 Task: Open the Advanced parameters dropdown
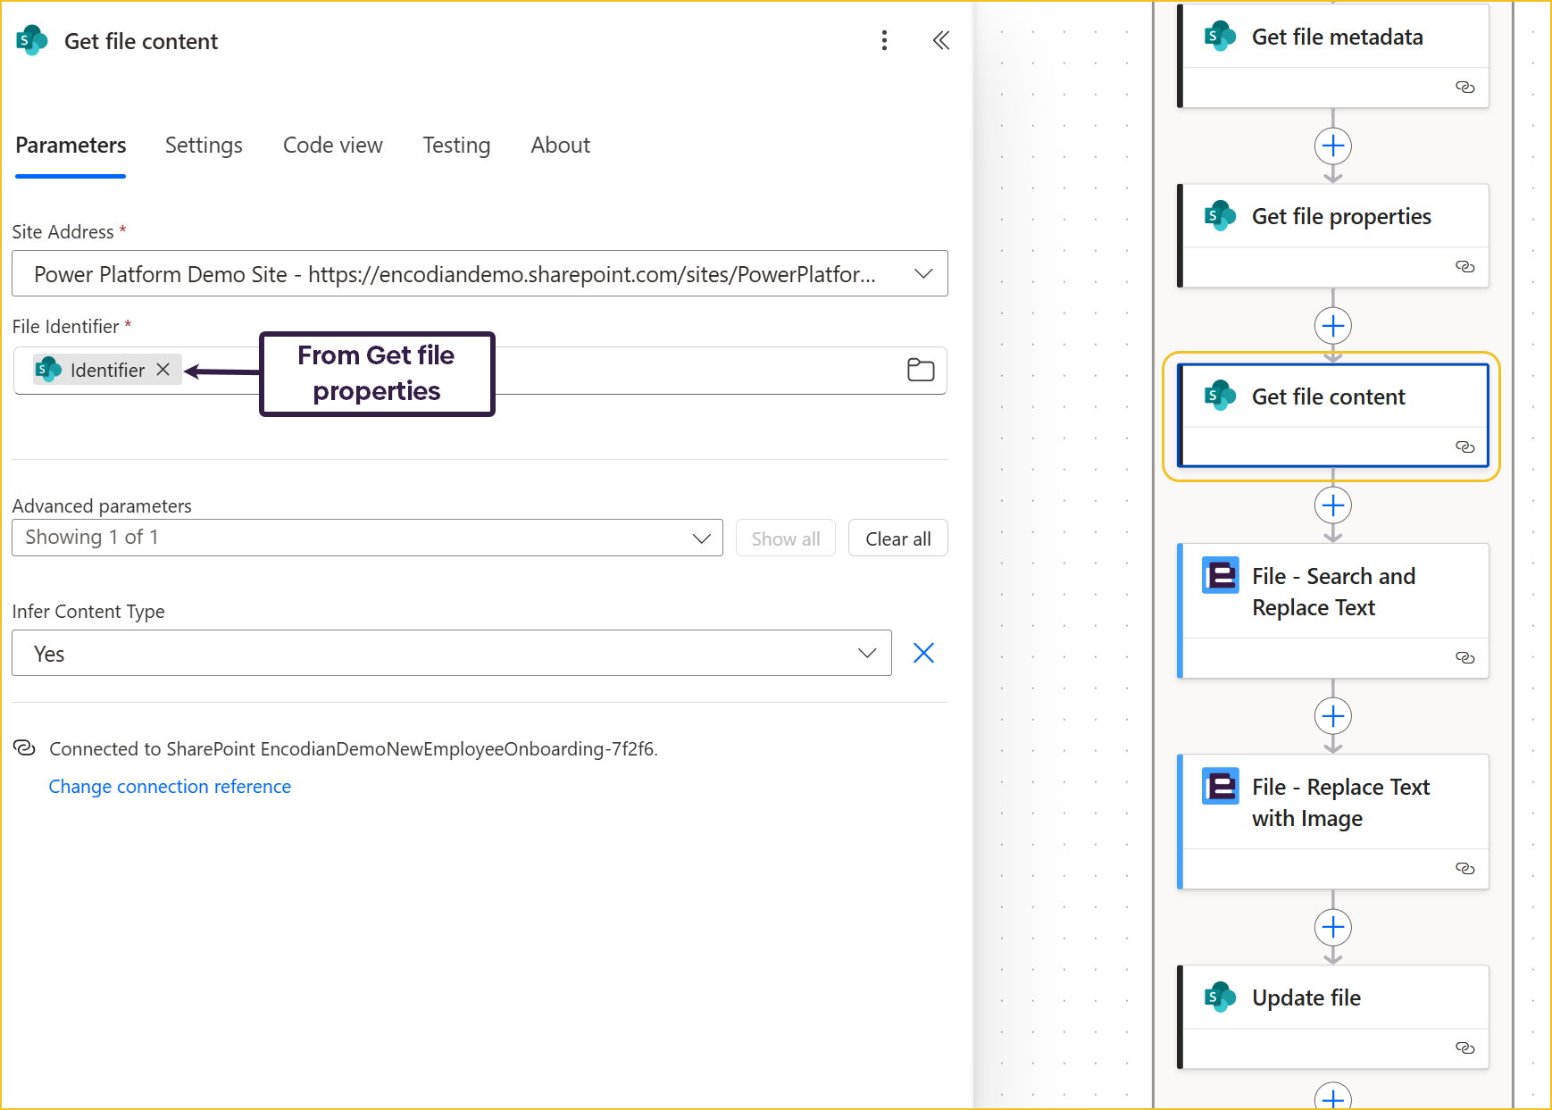tap(701, 538)
